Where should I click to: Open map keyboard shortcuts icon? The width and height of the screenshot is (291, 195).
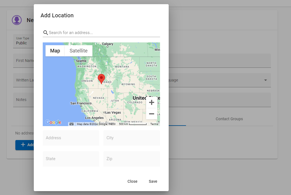71,124
